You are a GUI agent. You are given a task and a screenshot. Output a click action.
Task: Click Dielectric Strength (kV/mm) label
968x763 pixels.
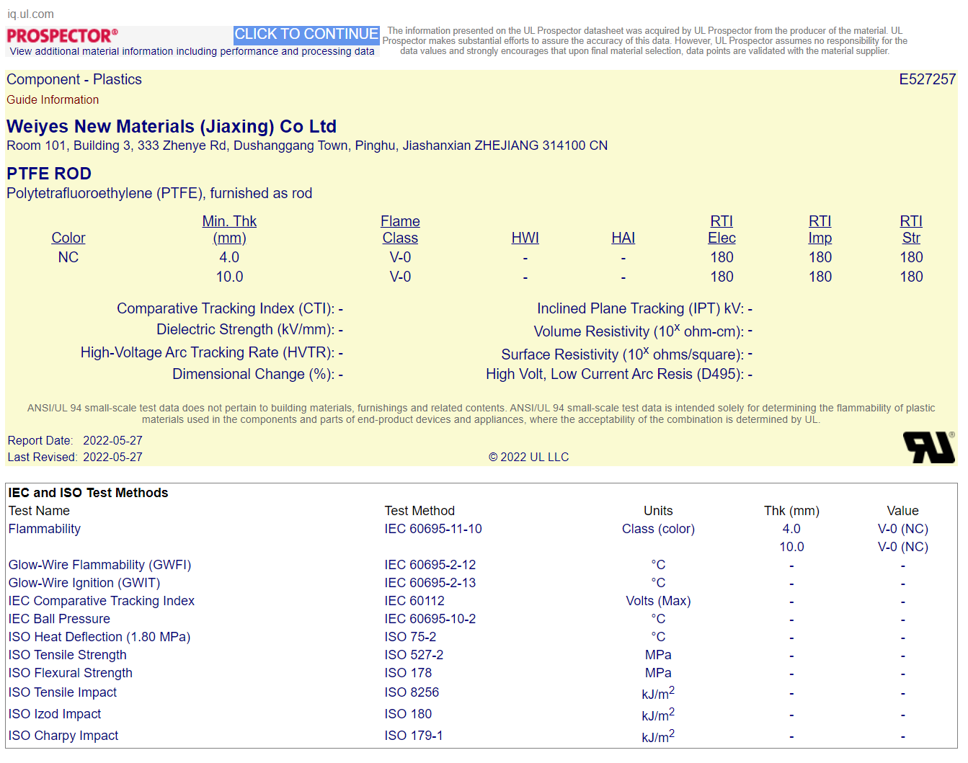pyautogui.click(x=246, y=329)
